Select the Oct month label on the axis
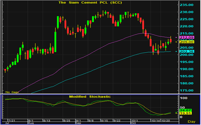Screen dimensions: 201x125 point(133,124)
